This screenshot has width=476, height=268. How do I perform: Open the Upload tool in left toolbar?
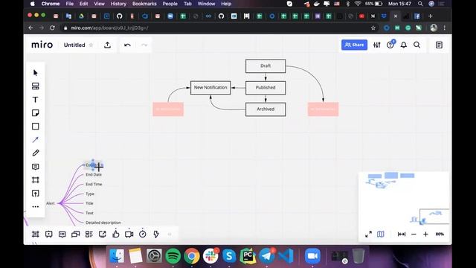tap(36, 194)
